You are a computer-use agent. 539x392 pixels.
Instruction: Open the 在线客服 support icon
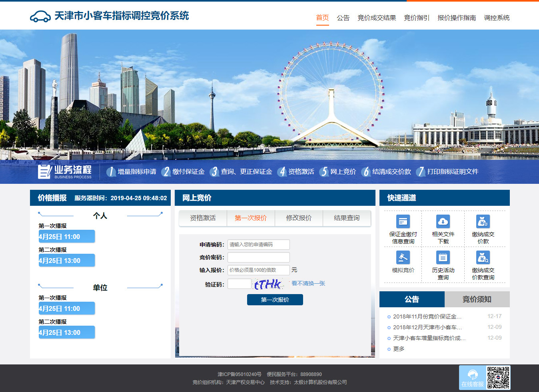473,378
